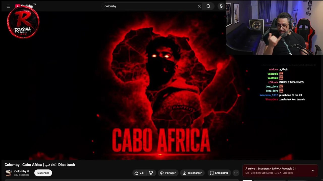The height and width of the screenshot is (181, 323).
Task: Click the video title Colomby Cabo Africa Diss track
Action: 40,165
